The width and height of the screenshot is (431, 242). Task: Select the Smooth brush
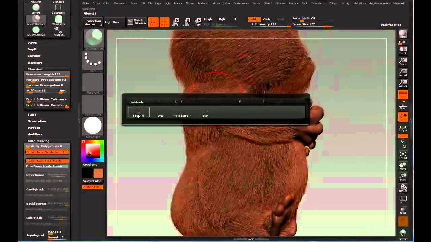click(36, 9)
